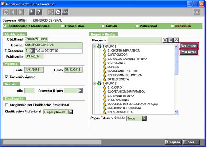Select 03 AUXILIAR ADMINISTRATIVO row
207x148 pixels.
(x=127, y=59)
